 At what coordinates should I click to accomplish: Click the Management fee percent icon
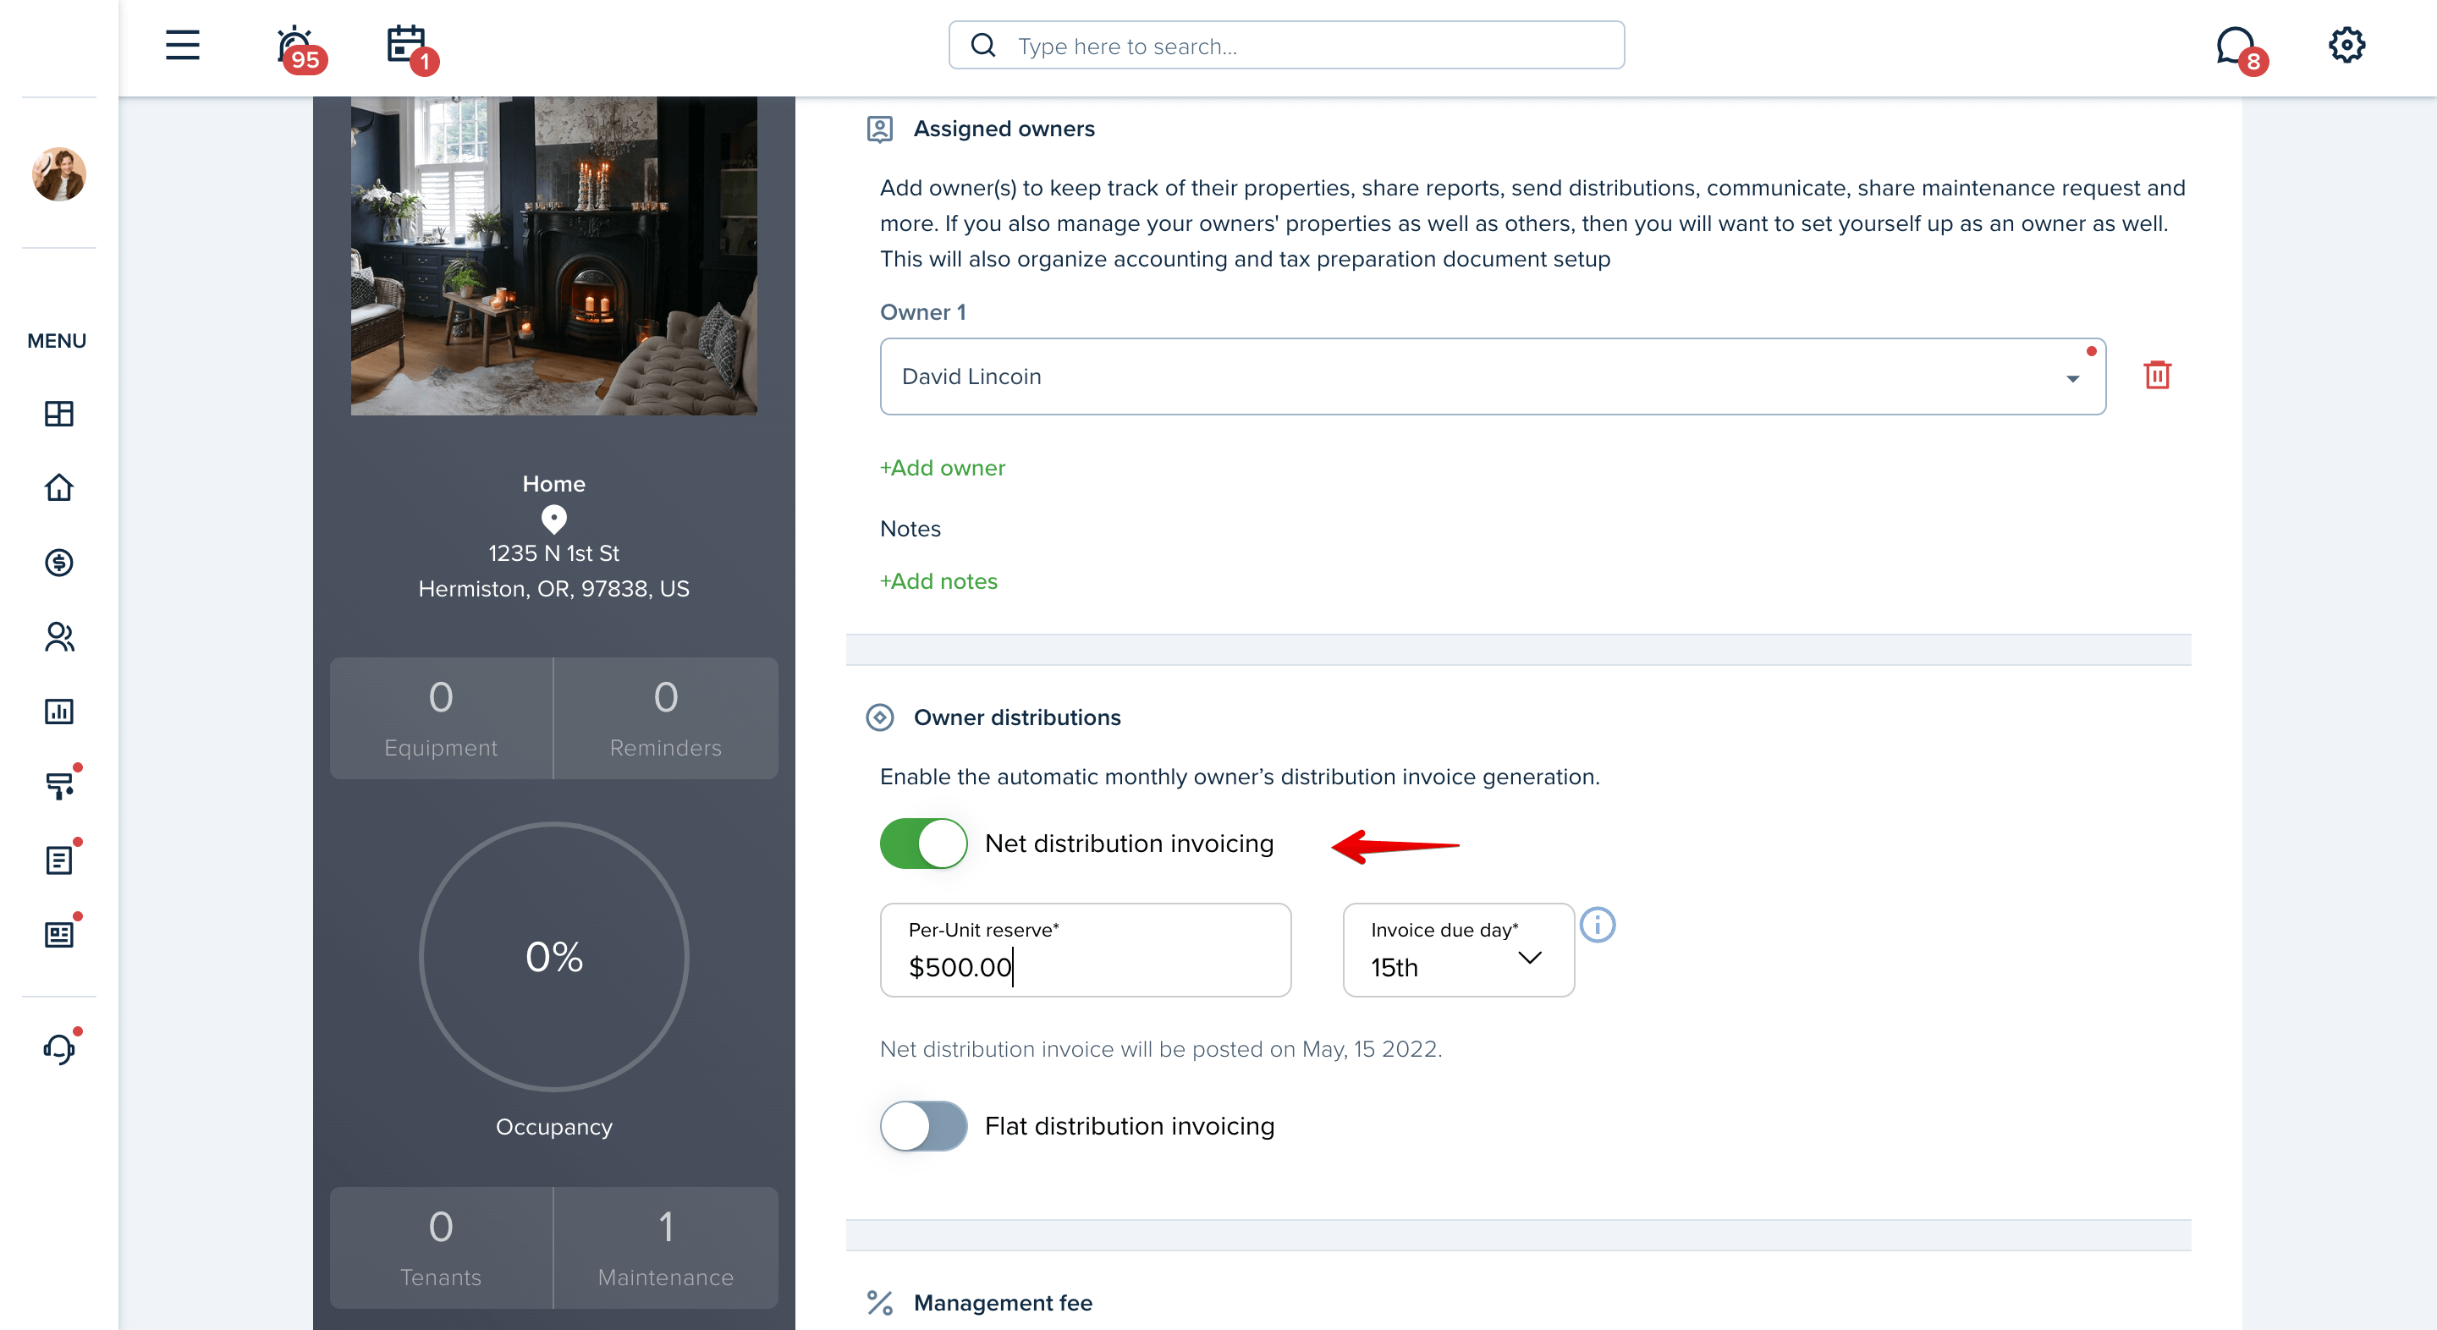[879, 1303]
